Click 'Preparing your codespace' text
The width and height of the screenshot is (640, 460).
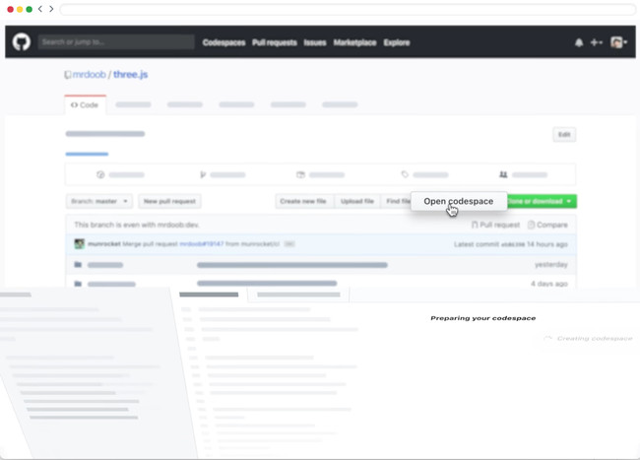(x=482, y=318)
